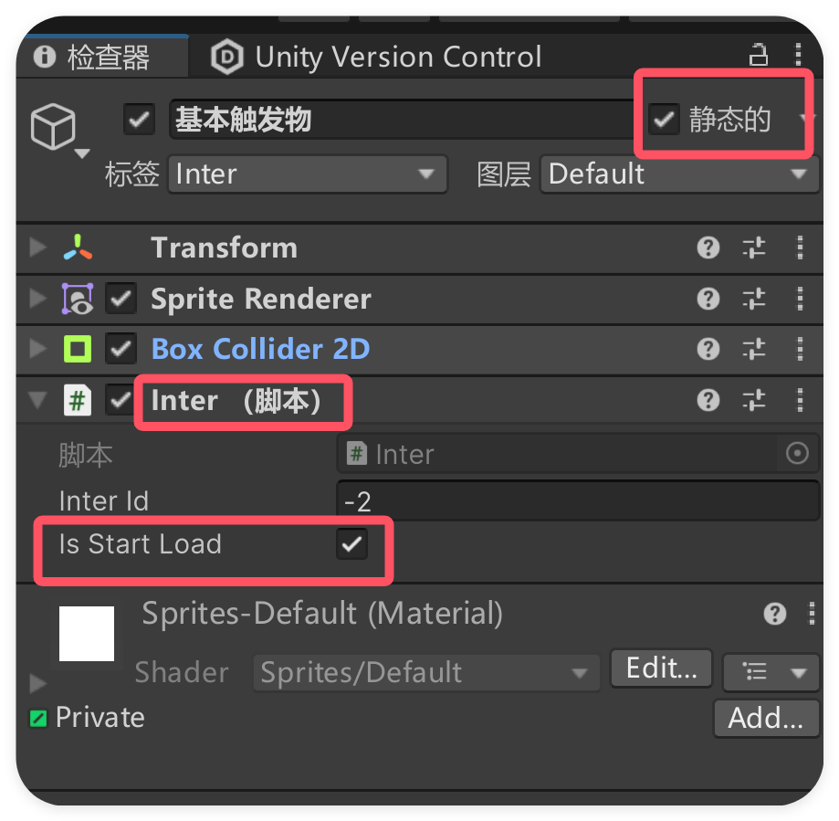Screen dimensions: 839x821
Task: Switch to Unity Version Control tab
Action: (376, 58)
